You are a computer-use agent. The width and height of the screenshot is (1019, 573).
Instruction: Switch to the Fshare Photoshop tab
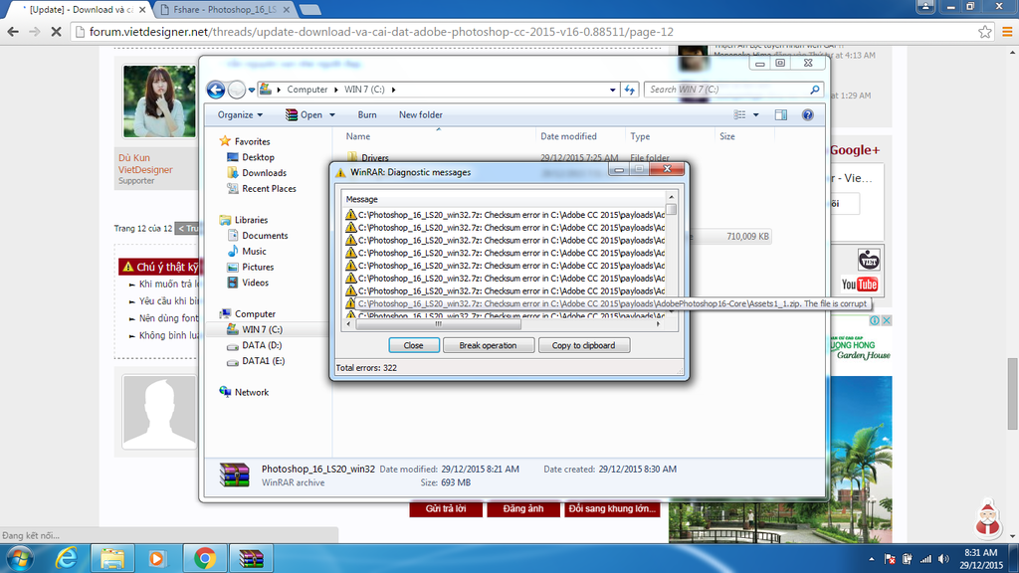click(225, 10)
